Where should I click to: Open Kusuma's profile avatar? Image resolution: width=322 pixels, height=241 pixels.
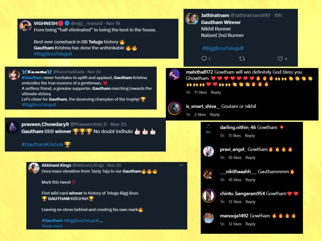[14, 74]
